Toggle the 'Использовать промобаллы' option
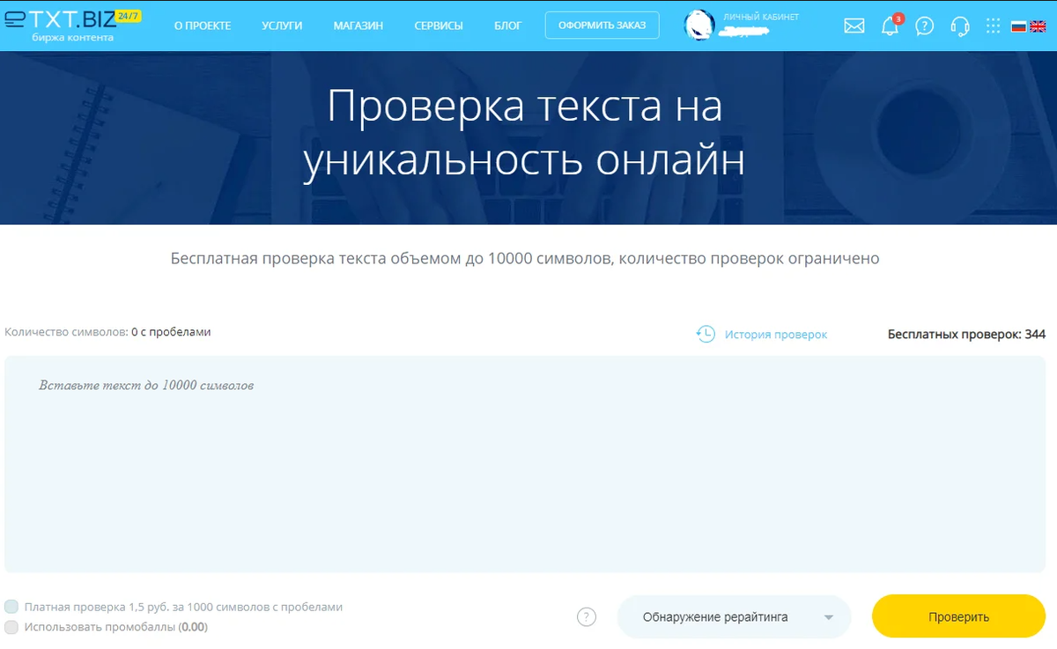The width and height of the screenshot is (1057, 649). [x=11, y=627]
